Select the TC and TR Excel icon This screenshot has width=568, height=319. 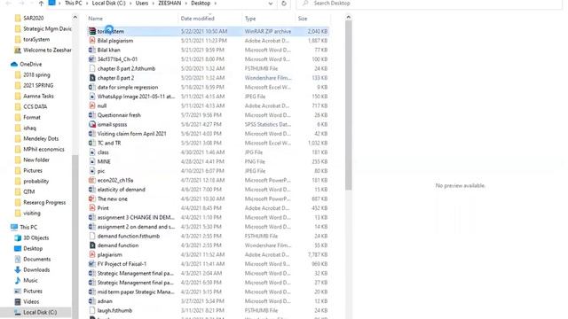(x=92, y=143)
